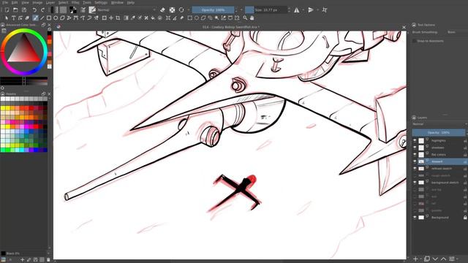Screen dimensions: 468x263
Task: Open an existing document
Action: pos(15,9)
